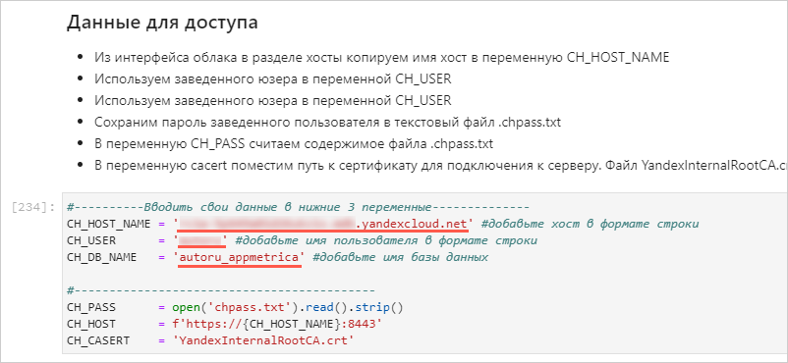
Task: Click the bullet mentioning the cacert variable
Action: point(440,166)
